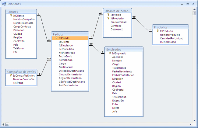This screenshot has width=198, height=128.
Task: Click the key icon beside IdCliente in Clientes
Action: click(11, 16)
